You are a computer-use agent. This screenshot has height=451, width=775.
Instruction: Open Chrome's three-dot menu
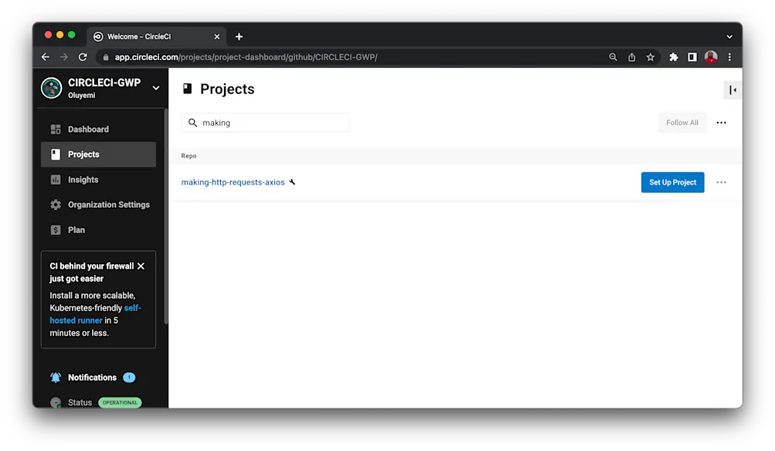tap(729, 56)
